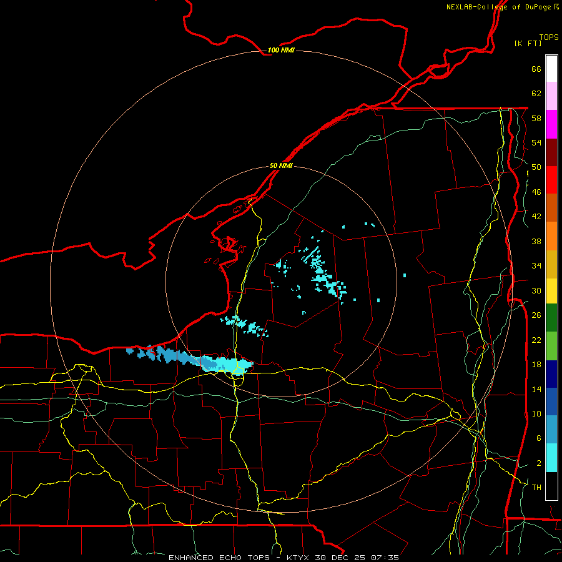Click the legend value "18"
This screenshot has height=562, width=562.
click(x=536, y=365)
